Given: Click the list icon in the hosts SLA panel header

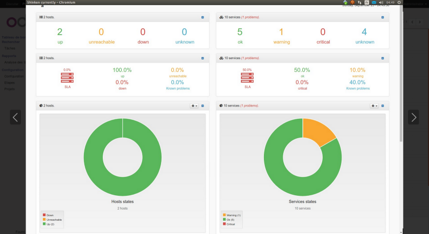Looking at the screenshot, I should tap(41, 58).
